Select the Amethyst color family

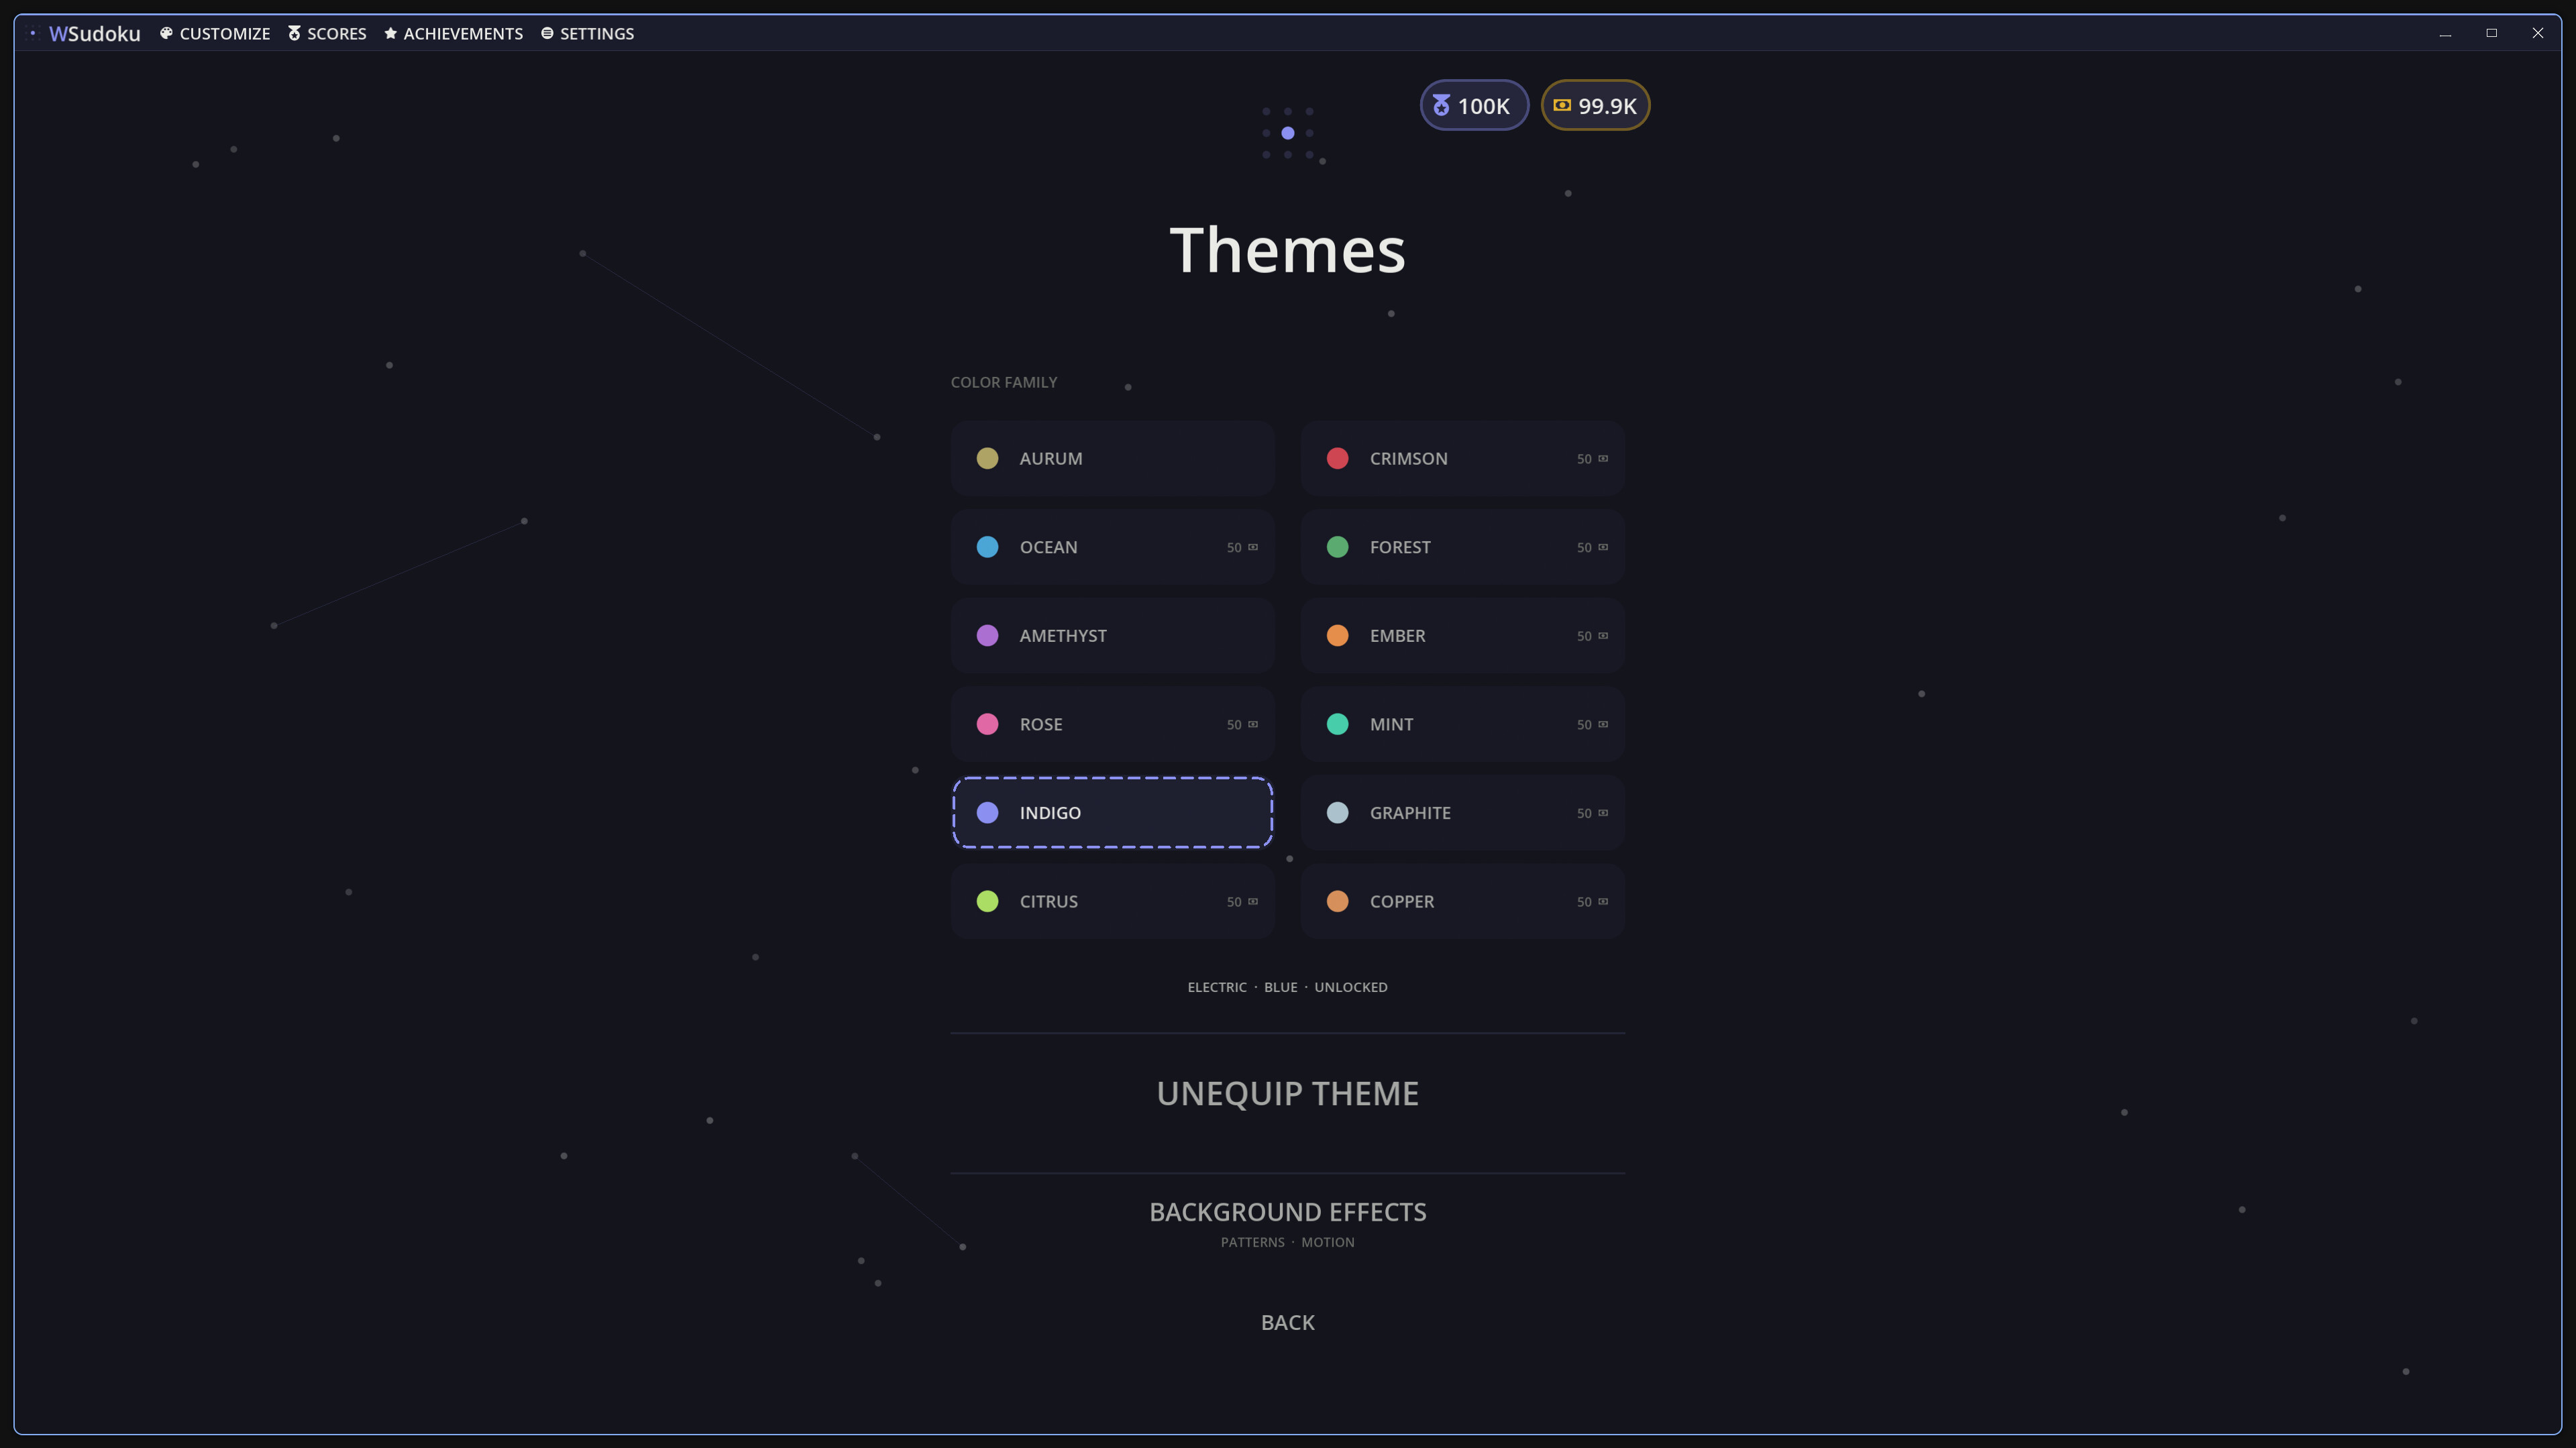click(x=1112, y=635)
